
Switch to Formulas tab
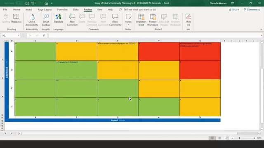pyautogui.click(x=62, y=9)
